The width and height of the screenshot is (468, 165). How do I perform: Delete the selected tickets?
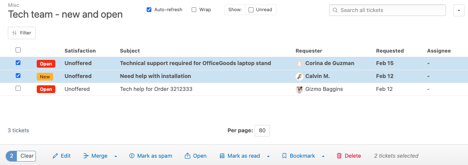349,156
